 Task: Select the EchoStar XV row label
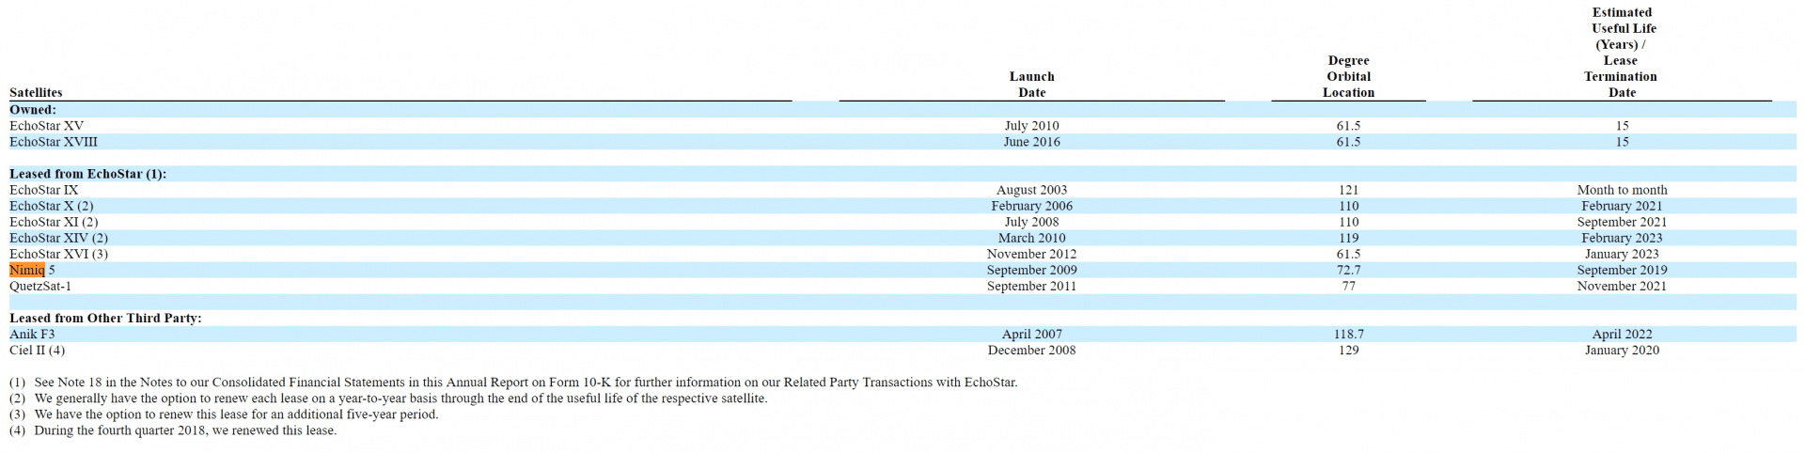[47, 126]
